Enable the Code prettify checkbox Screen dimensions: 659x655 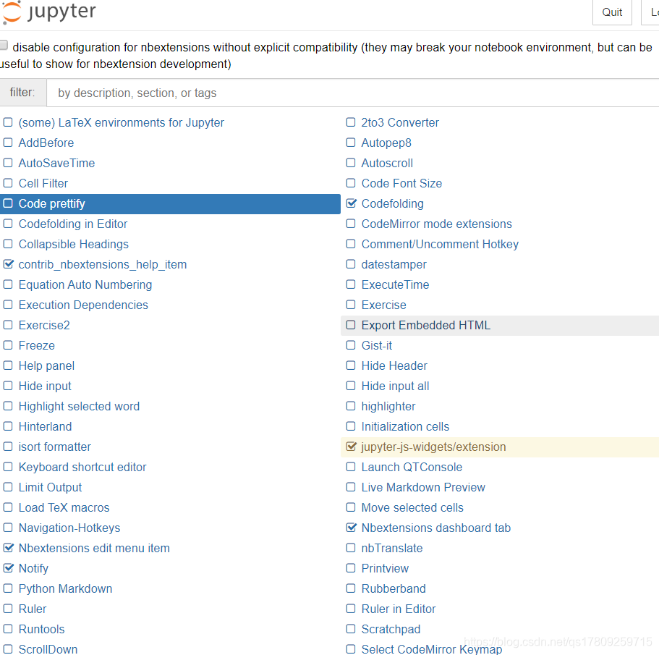point(8,203)
